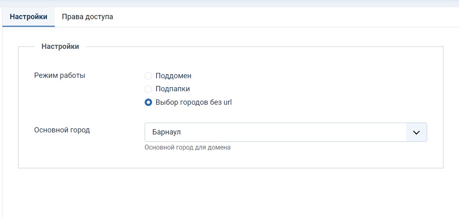Image resolution: width=459 pixels, height=218 pixels.
Task: Open the Настройки tab
Action: [29, 17]
